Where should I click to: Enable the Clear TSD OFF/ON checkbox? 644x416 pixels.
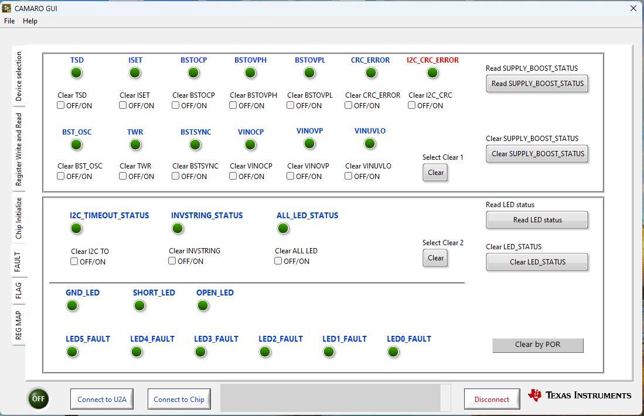click(60, 105)
